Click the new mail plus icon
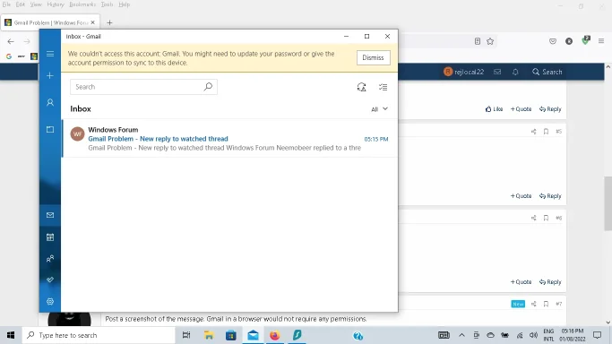 50,75
